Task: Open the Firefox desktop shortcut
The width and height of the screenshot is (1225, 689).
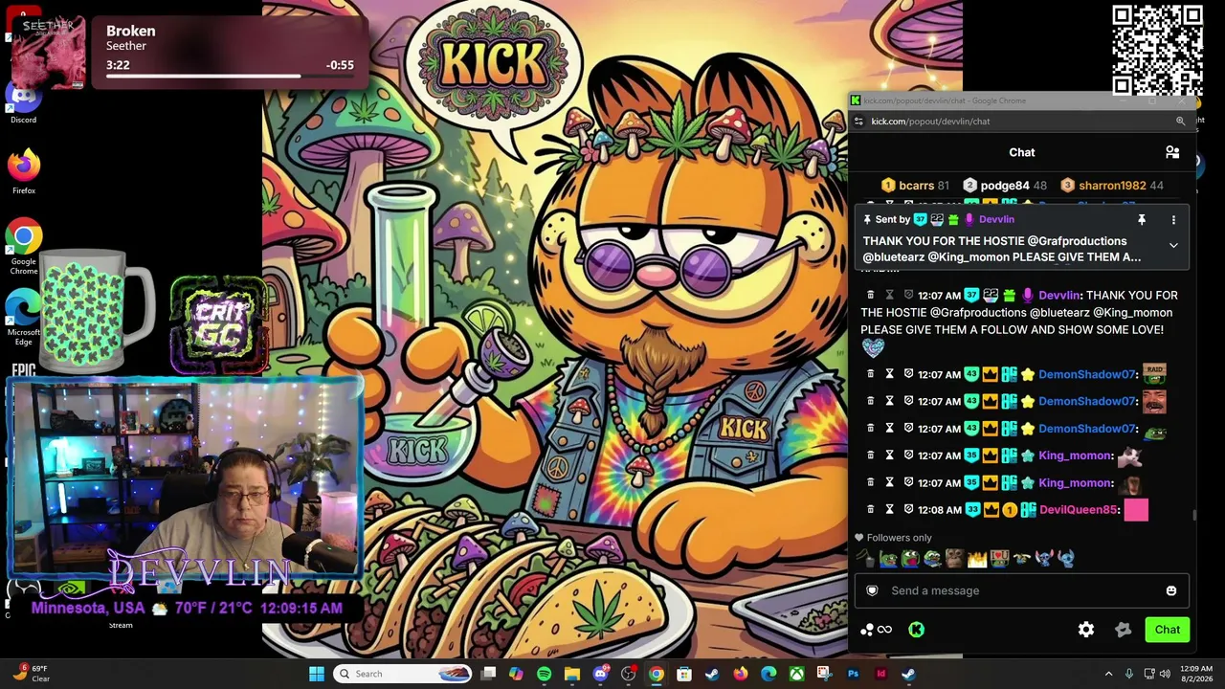Action: coord(24,171)
